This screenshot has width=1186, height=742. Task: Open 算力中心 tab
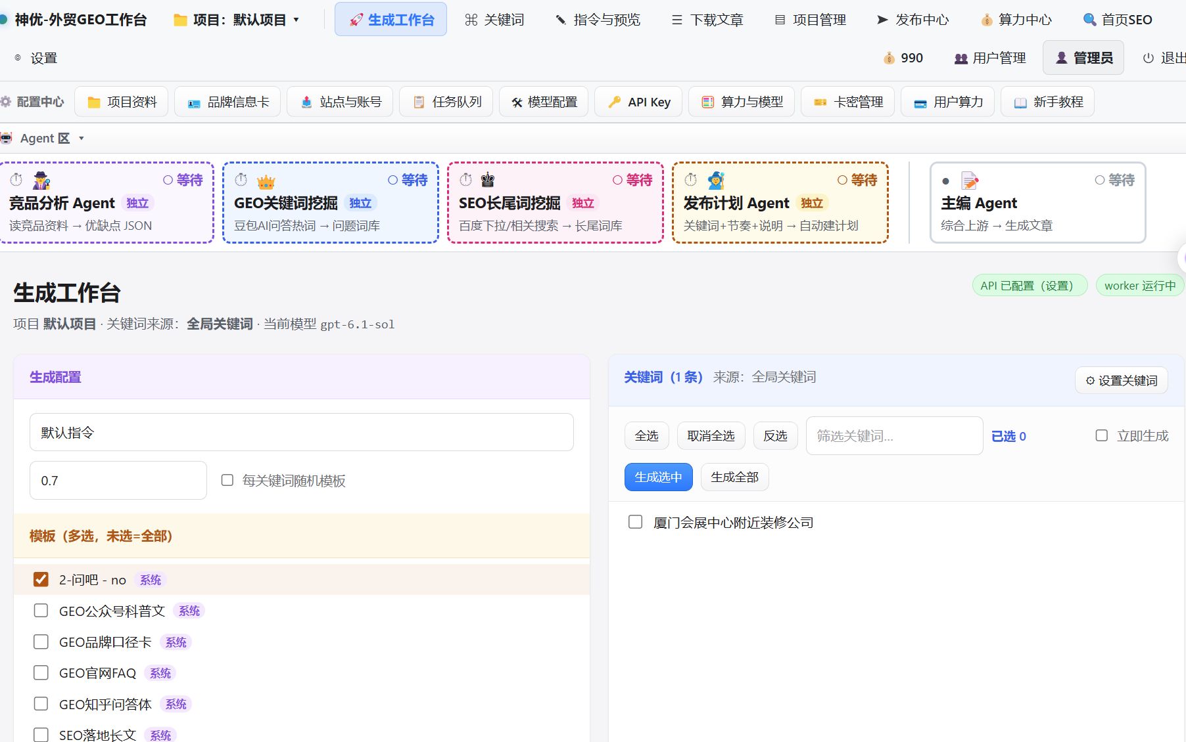(1016, 20)
